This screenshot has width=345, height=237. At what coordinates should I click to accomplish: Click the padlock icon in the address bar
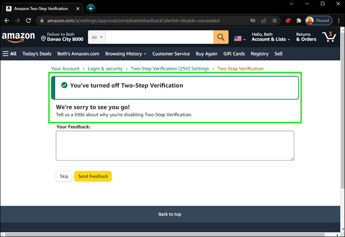[x=42, y=20]
